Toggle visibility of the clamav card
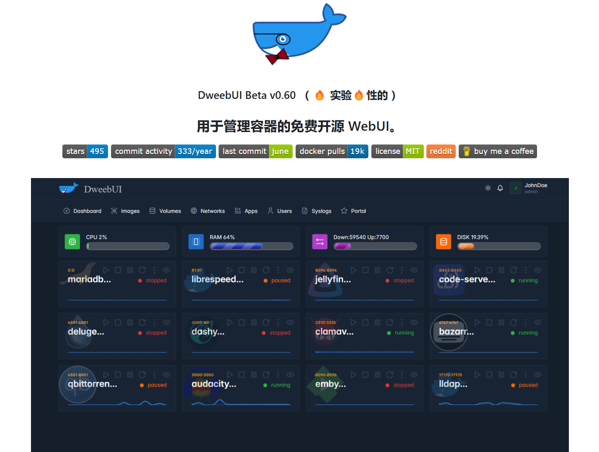This screenshot has width=599, height=452. [414, 323]
